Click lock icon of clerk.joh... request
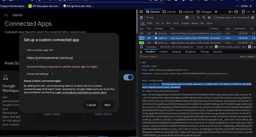The image size is (256, 137). (156, 33)
